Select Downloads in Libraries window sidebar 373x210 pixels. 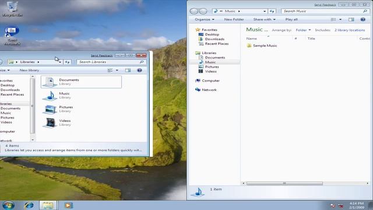(10, 90)
